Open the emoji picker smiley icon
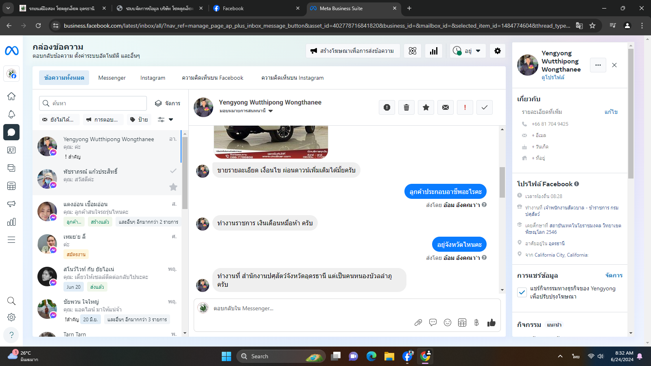This screenshot has width=651, height=366. (x=448, y=322)
